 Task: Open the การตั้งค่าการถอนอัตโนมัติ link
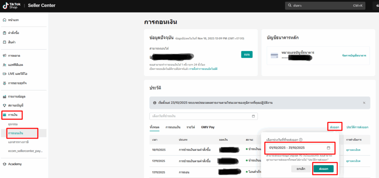203,69
